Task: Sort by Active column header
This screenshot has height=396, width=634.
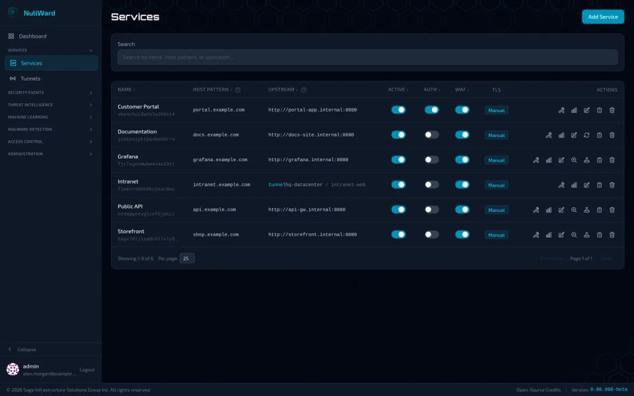Action: [398, 90]
